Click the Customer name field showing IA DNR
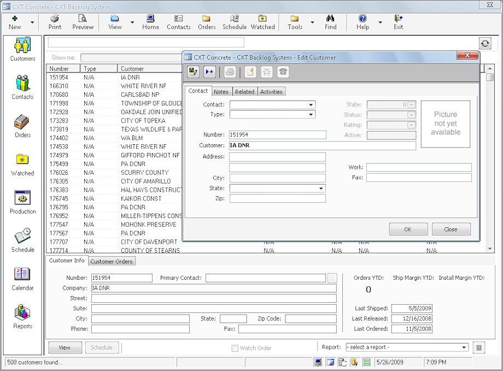The height and width of the screenshot is (371, 503). pyautogui.click(x=323, y=145)
